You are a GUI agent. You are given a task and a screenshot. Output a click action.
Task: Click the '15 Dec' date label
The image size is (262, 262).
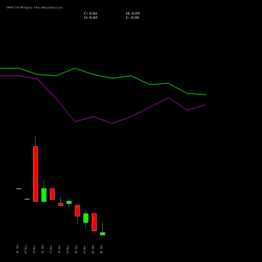(34, 249)
